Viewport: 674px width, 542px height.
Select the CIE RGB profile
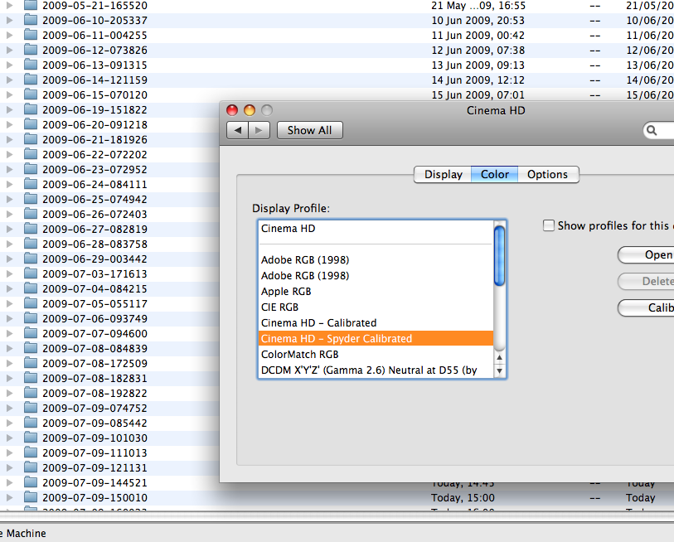coord(376,307)
